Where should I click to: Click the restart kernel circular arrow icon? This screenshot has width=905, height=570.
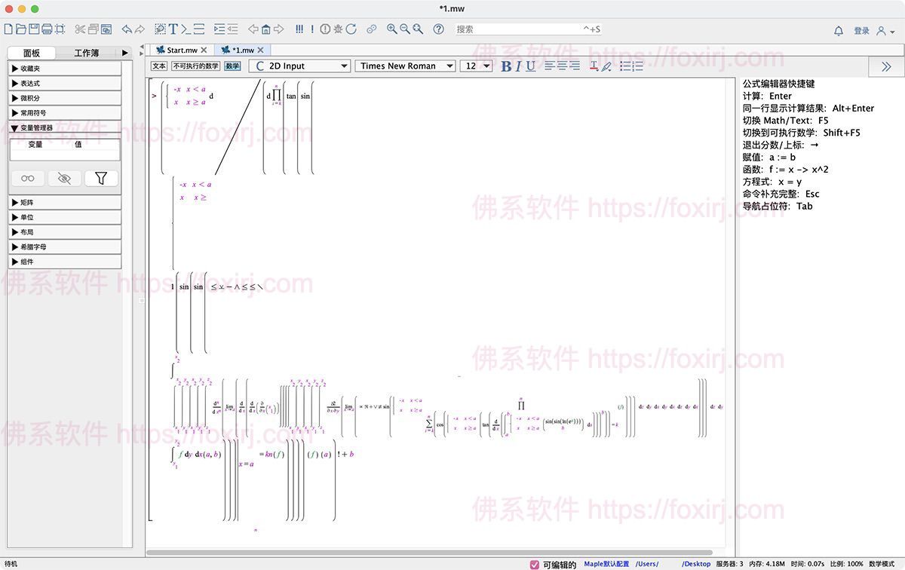point(351,29)
